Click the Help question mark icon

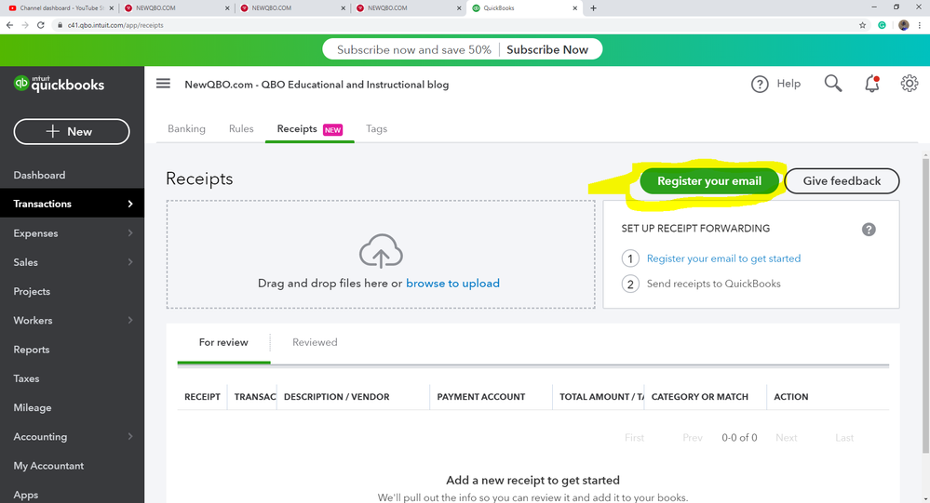761,84
